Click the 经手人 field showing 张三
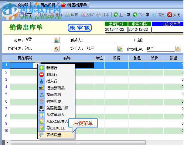 101,48
